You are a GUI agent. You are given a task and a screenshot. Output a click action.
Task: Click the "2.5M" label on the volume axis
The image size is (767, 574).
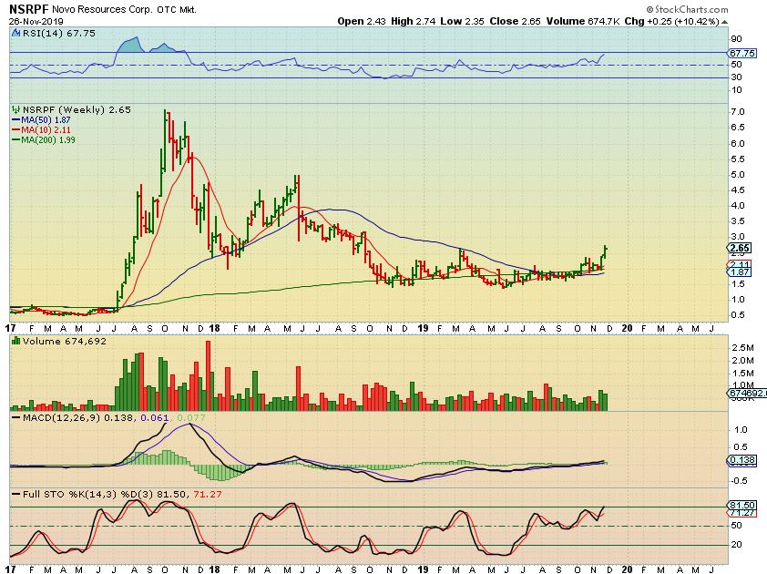pyautogui.click(x=742, y=348)
